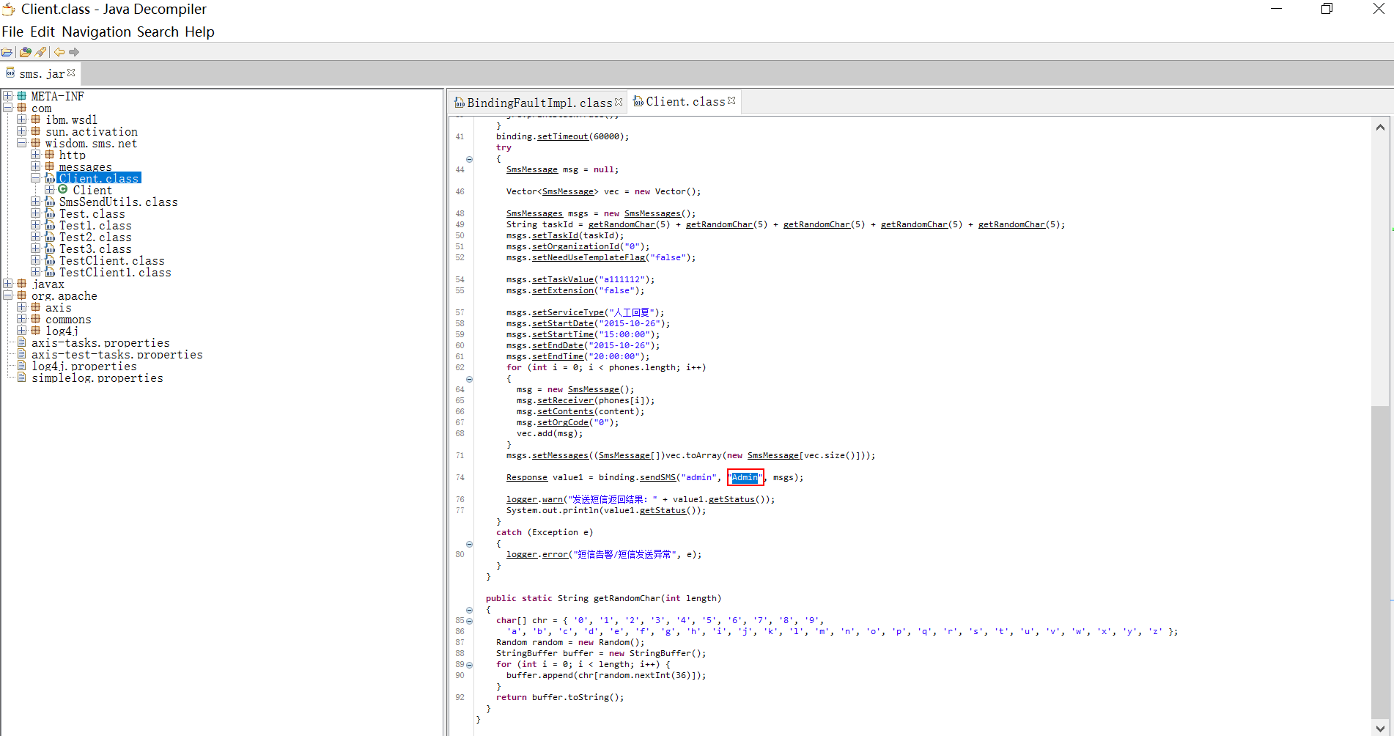Open the Search menu
Screen dimensions: 1394x736
click(x=158, y=32)
